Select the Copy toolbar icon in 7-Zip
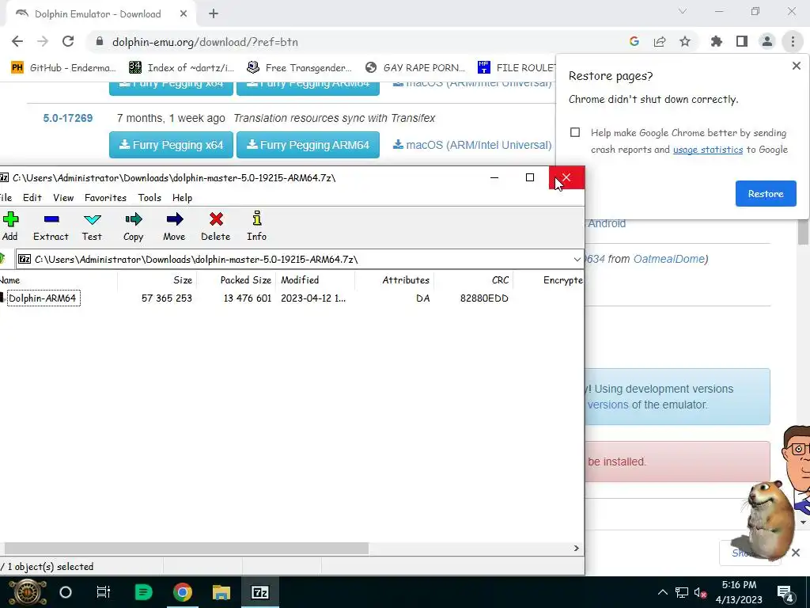 (133, 226)
